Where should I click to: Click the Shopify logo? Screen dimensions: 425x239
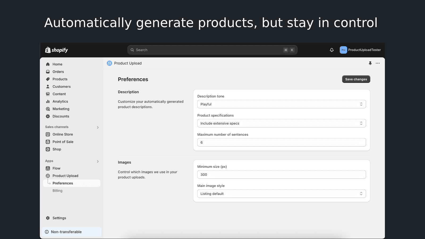(x=57, y=50)
